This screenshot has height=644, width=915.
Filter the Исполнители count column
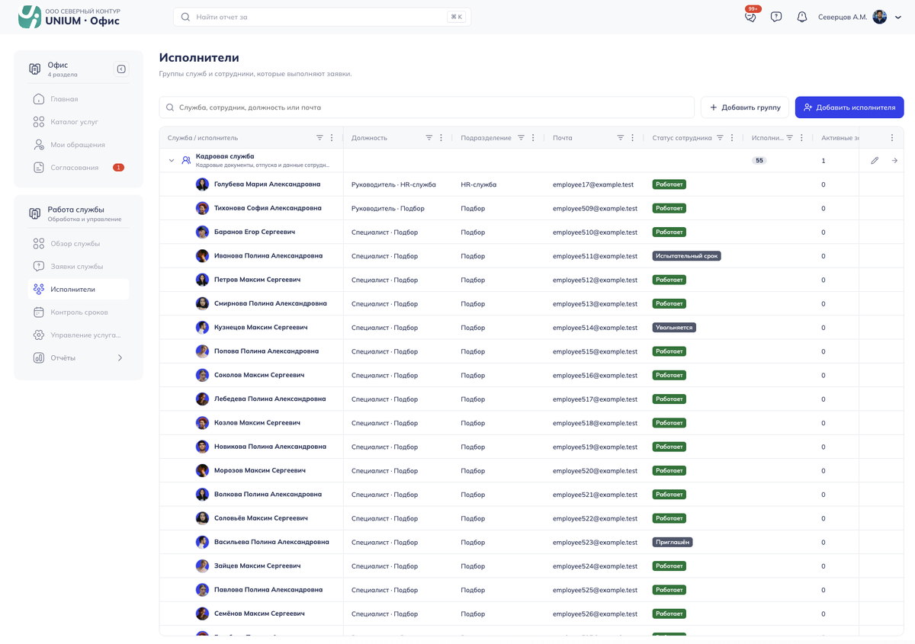tap(790, 138)
